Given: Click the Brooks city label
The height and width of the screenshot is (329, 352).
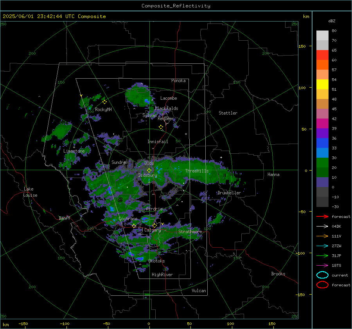Looking at the screenshot, I should click(278, 274).
